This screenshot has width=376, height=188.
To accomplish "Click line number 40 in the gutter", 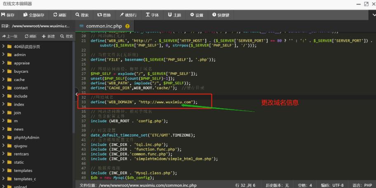I will [x=83, y=135].
